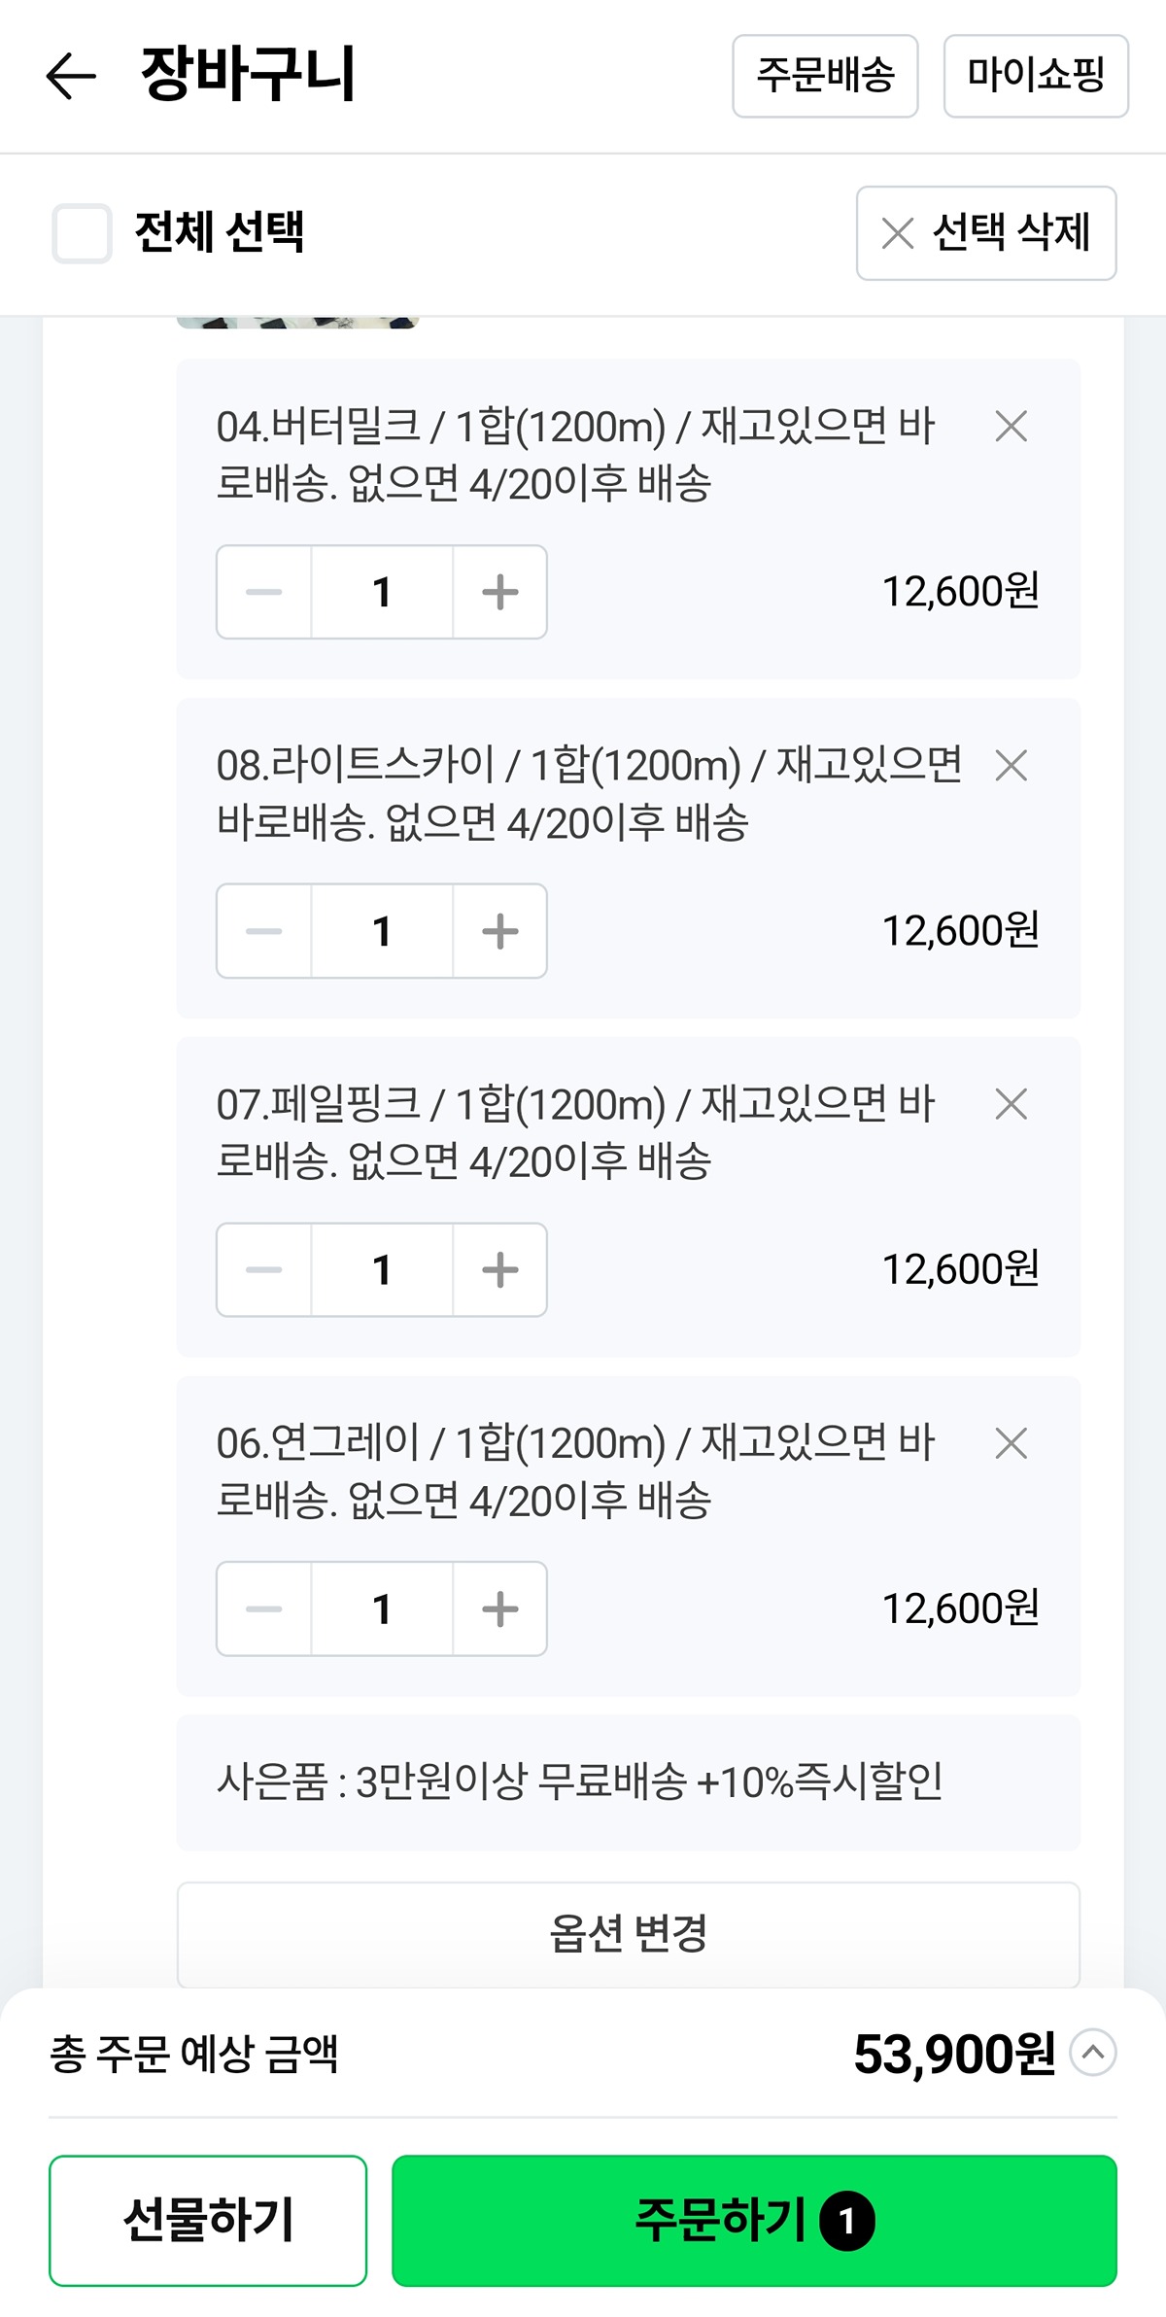Increase 07.페일핑크 quantity with plus
Screen dimensions: 1166x2317
[x=500, y=1269]
